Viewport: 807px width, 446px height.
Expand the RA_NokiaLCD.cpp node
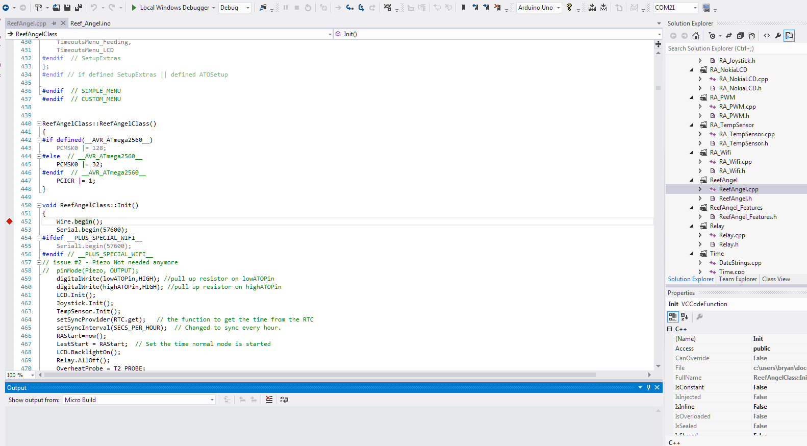tap(700, 79)
